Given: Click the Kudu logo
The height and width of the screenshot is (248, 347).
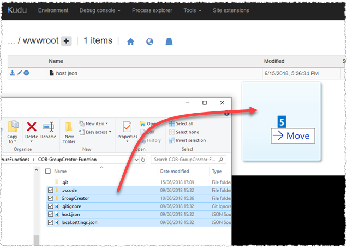Looking at the screenshot, I should [17, 10].
